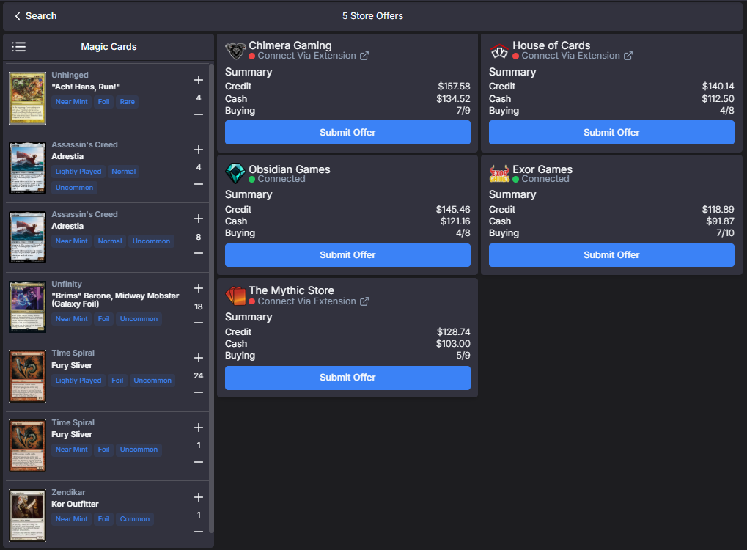
Task: Open Chimera Gaming external link icon
Action: pos(364,56)
